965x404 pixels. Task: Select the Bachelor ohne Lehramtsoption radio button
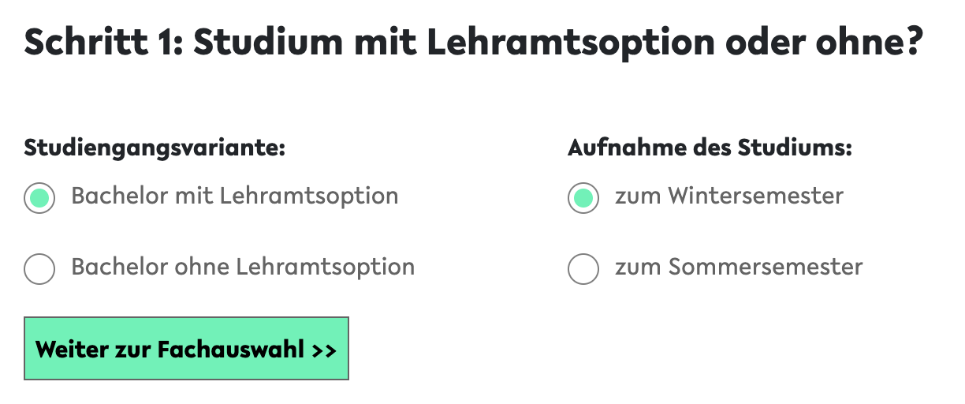39,268
